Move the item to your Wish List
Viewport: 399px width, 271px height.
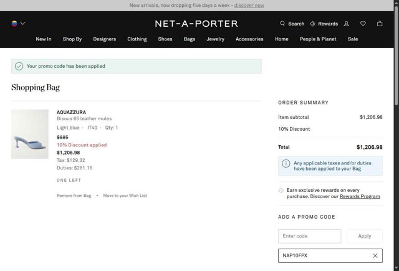125,196
